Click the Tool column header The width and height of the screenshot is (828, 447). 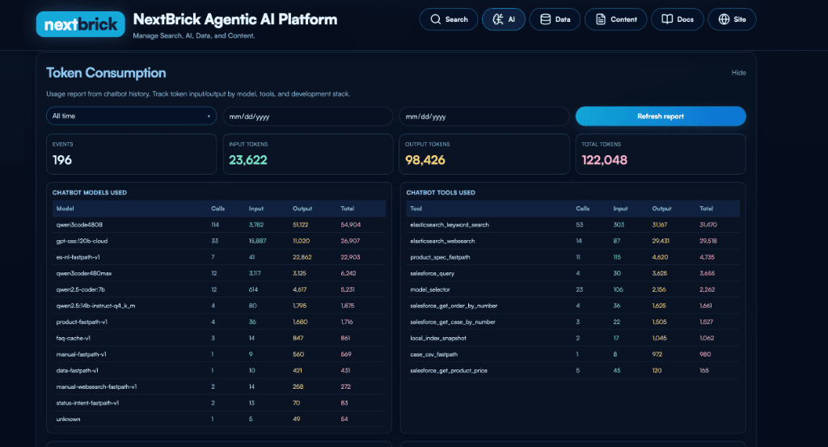(x=416, y=209)
